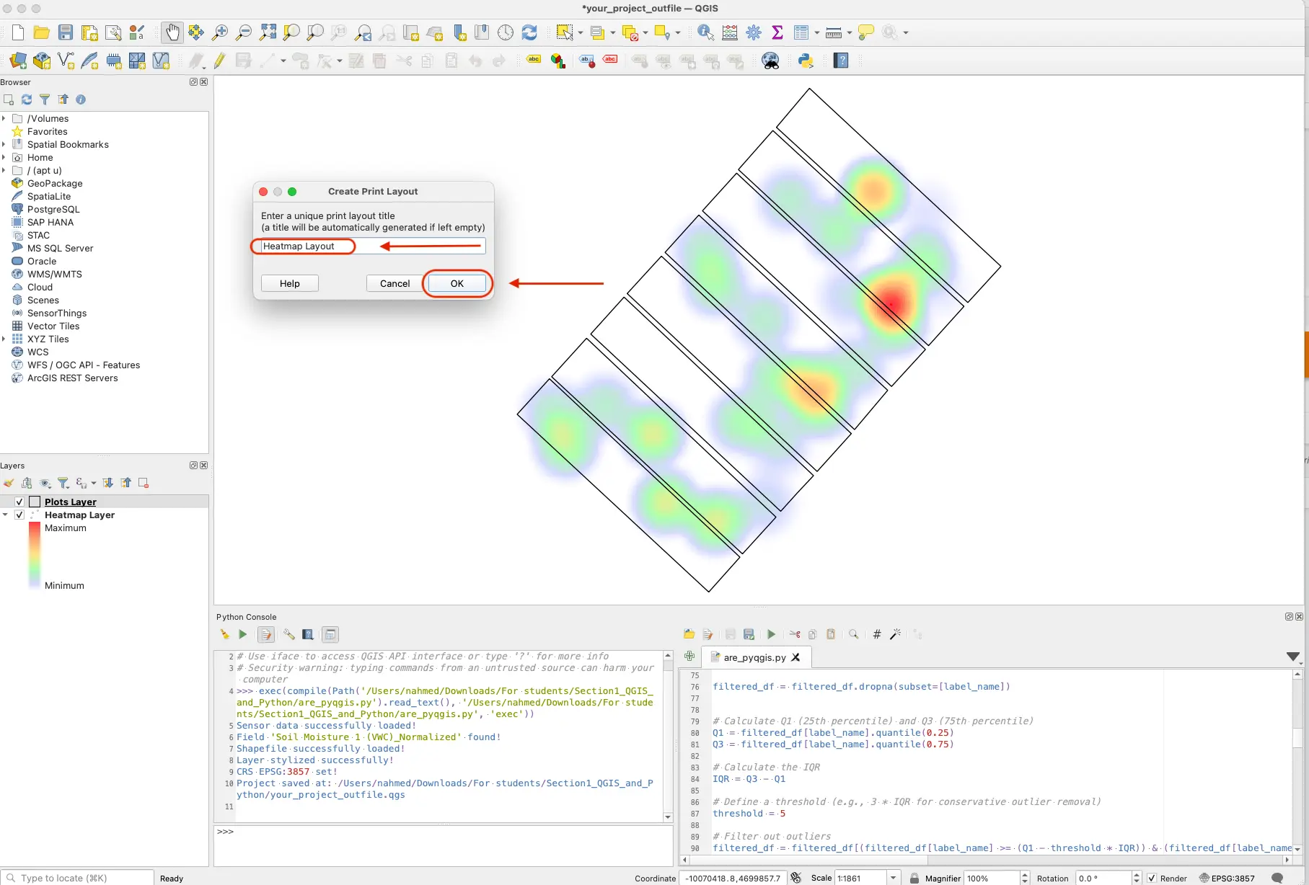Toggle the Render checkbox in status bar
Image resolution: width=1309 pixels, height=885 pixels.
[1152, 878]
